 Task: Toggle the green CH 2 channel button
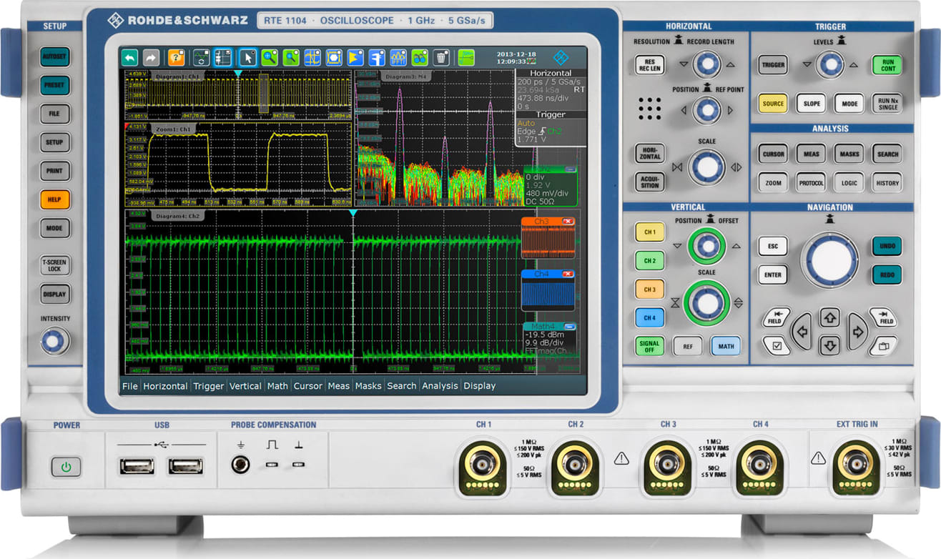coord(649,261)
